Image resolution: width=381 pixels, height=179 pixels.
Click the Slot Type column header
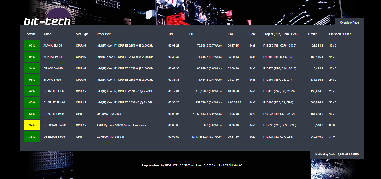[x=82, y=34]
